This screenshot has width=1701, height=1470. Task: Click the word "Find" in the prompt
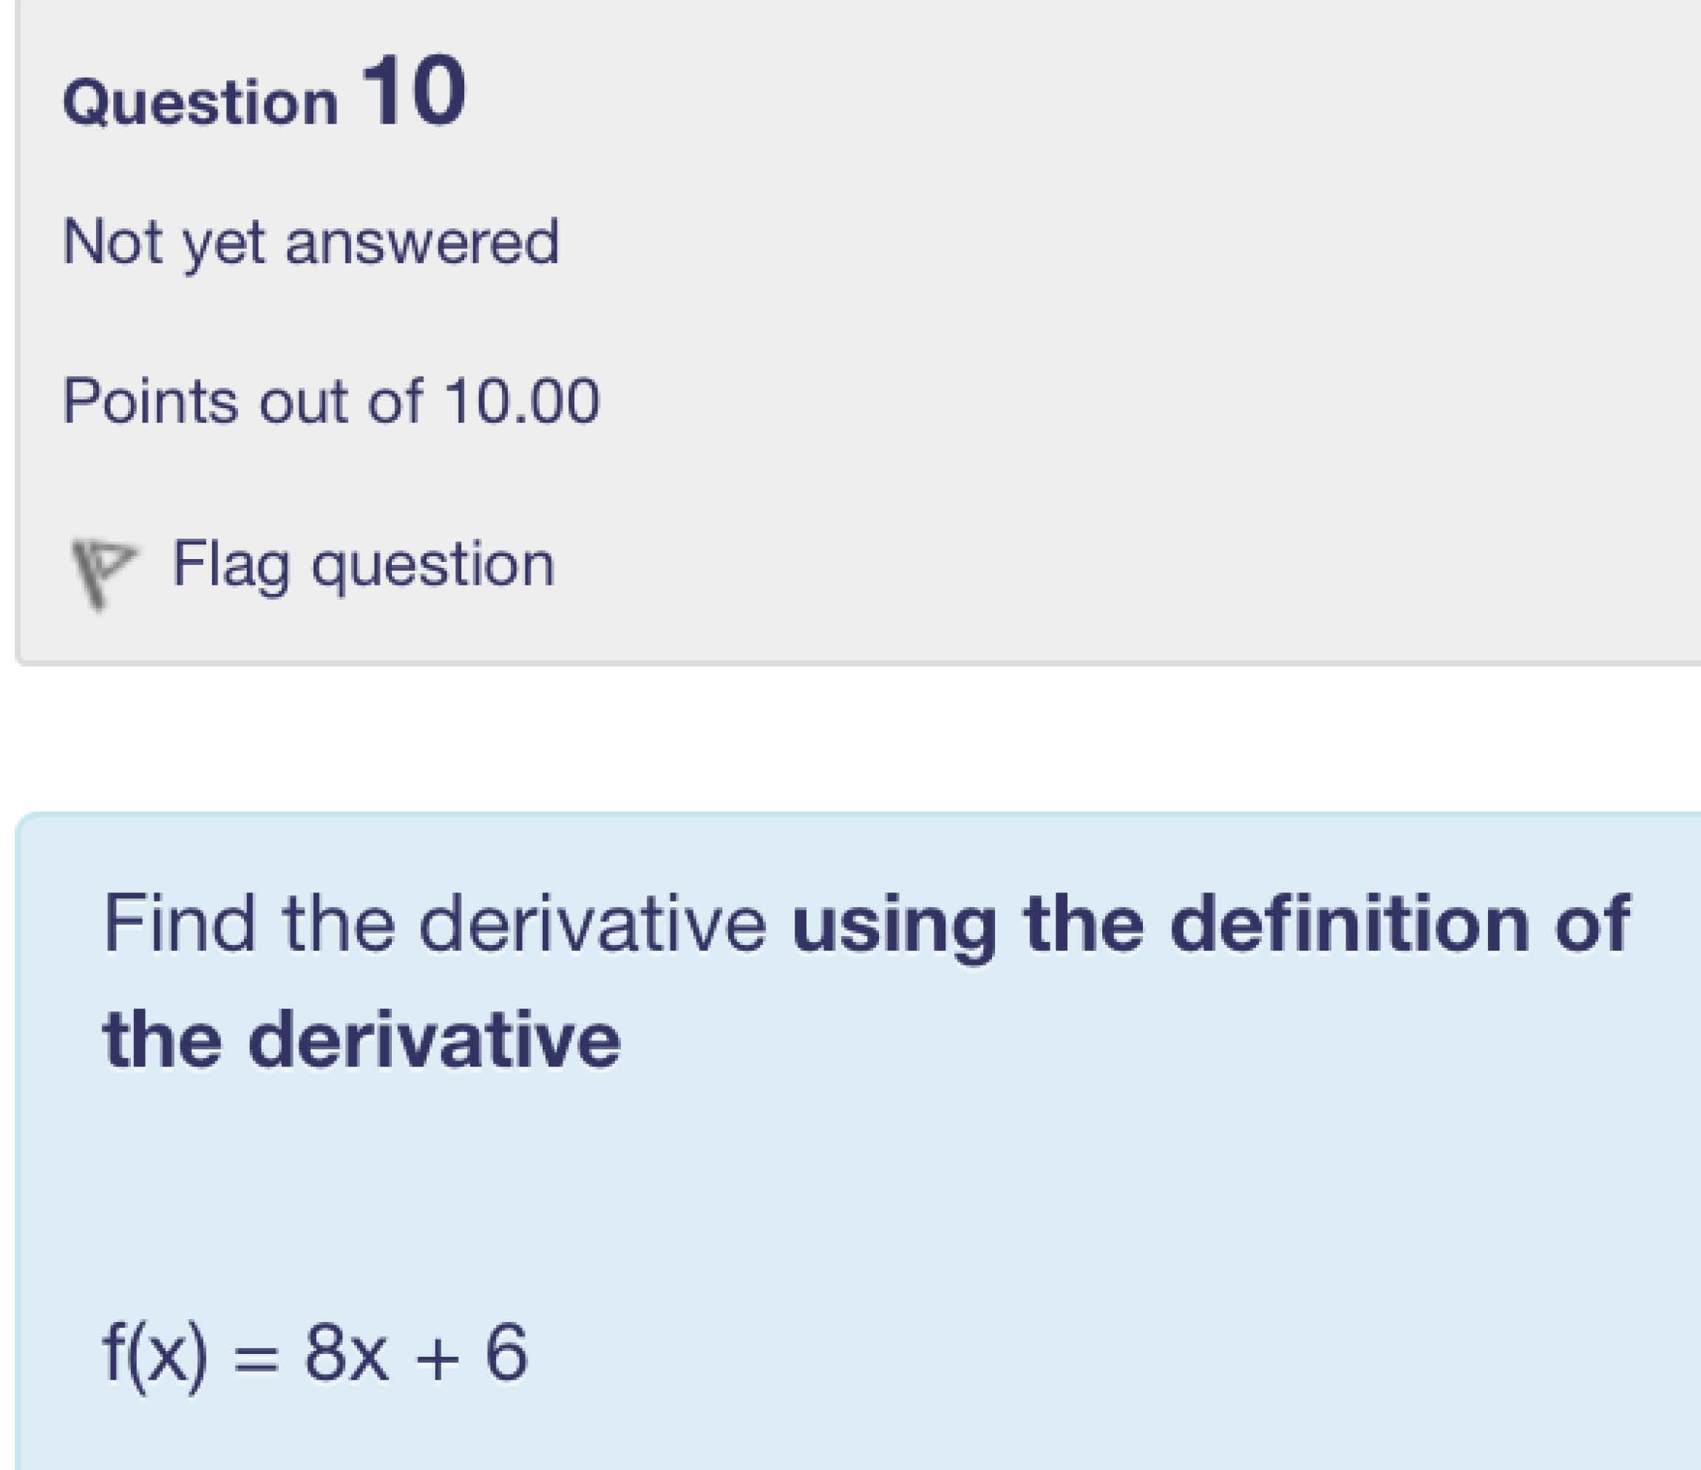179,924
